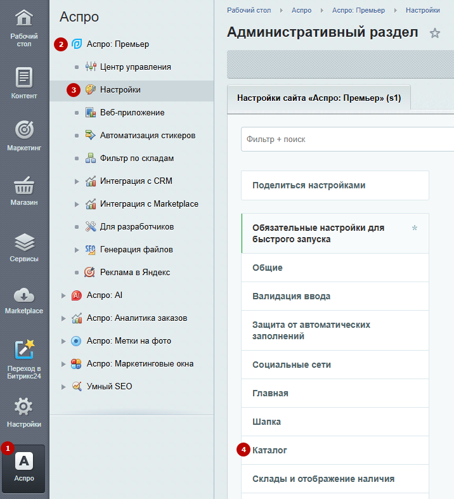
Task: Expand the Умный SEO node
Action: (63, 387)
